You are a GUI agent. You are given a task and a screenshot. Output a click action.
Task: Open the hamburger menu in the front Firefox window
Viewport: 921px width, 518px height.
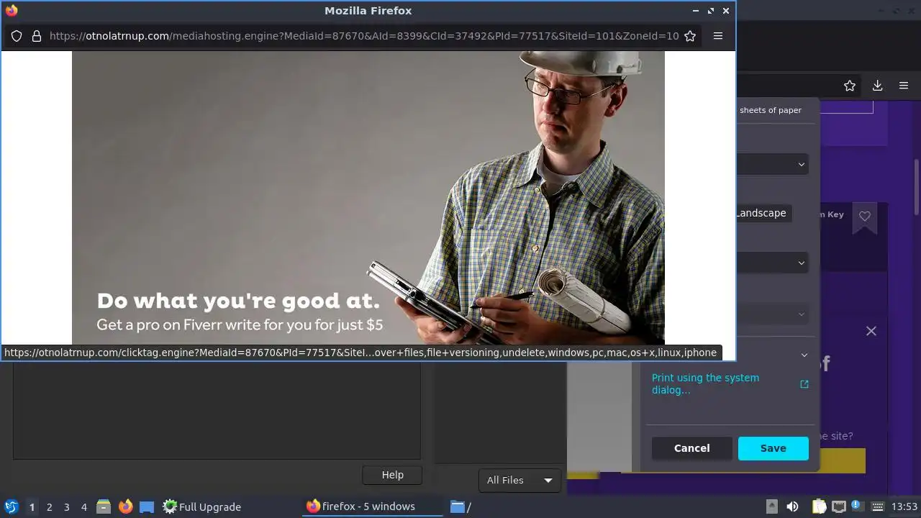pos(718,36)
